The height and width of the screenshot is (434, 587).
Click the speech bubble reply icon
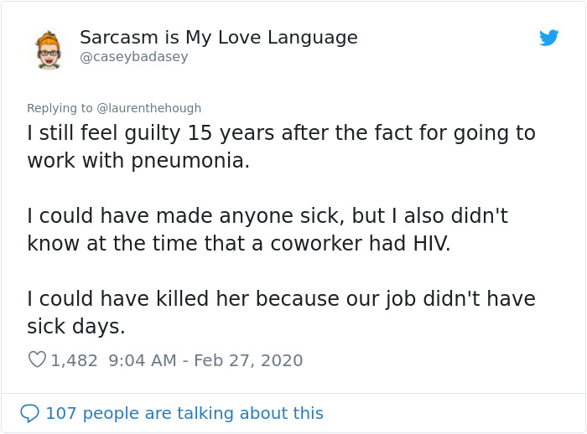coord(29,413)
